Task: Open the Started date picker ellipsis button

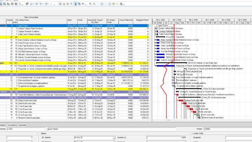Action: [x=114, y=138]
